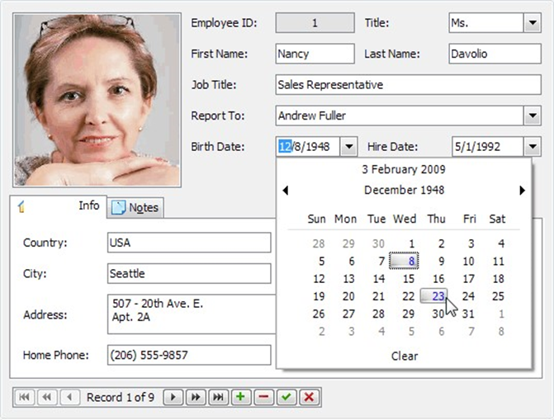This screenshot has height=420, width=554.
Task: Pick December 23 in the calendar
Action: pyautogui.click(x=438, y=296)
